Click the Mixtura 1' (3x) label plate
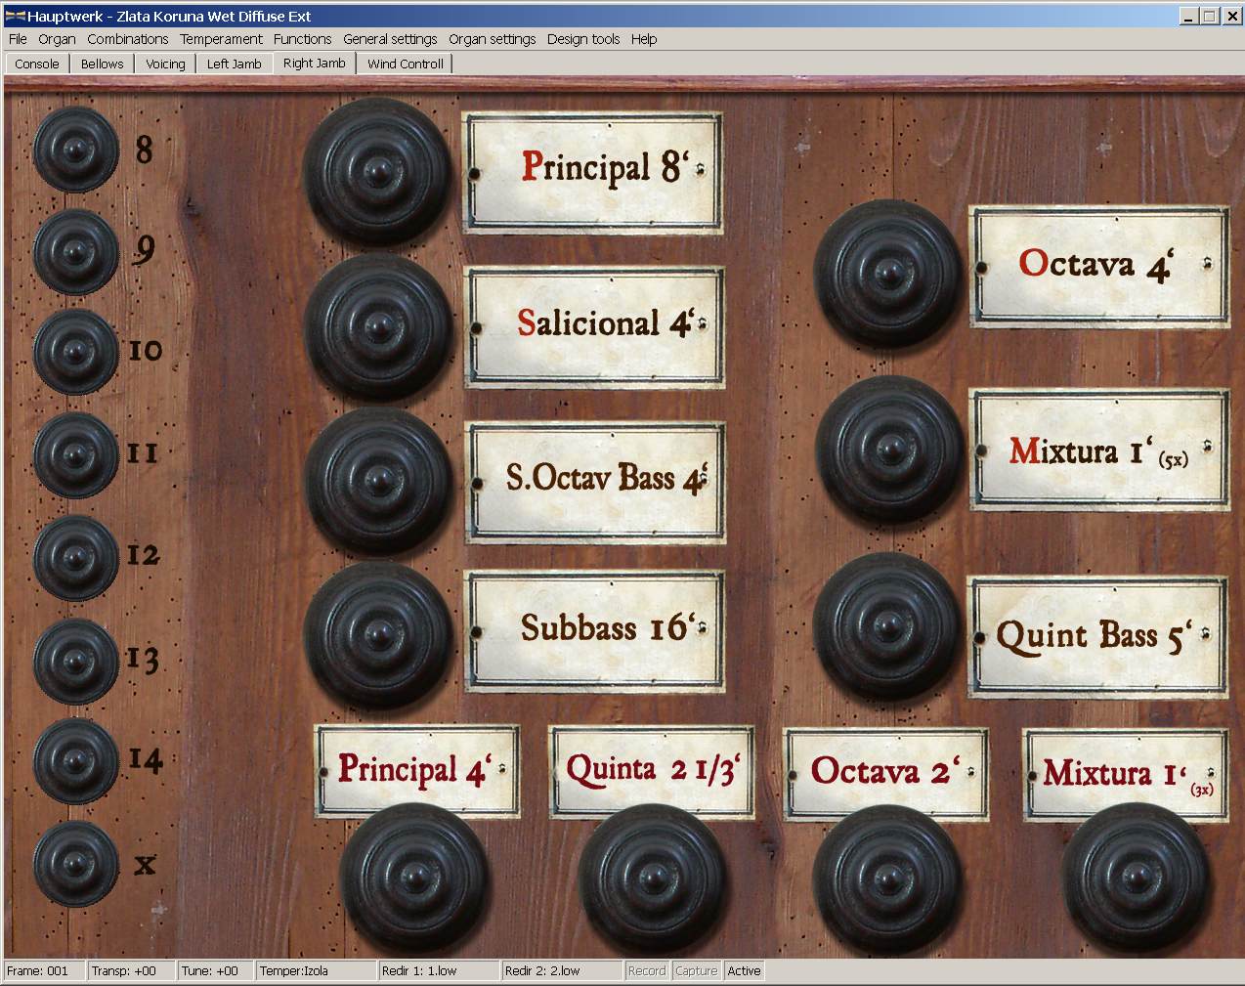The width and height of the screenshot is (1245, 986). [1126, 774]
